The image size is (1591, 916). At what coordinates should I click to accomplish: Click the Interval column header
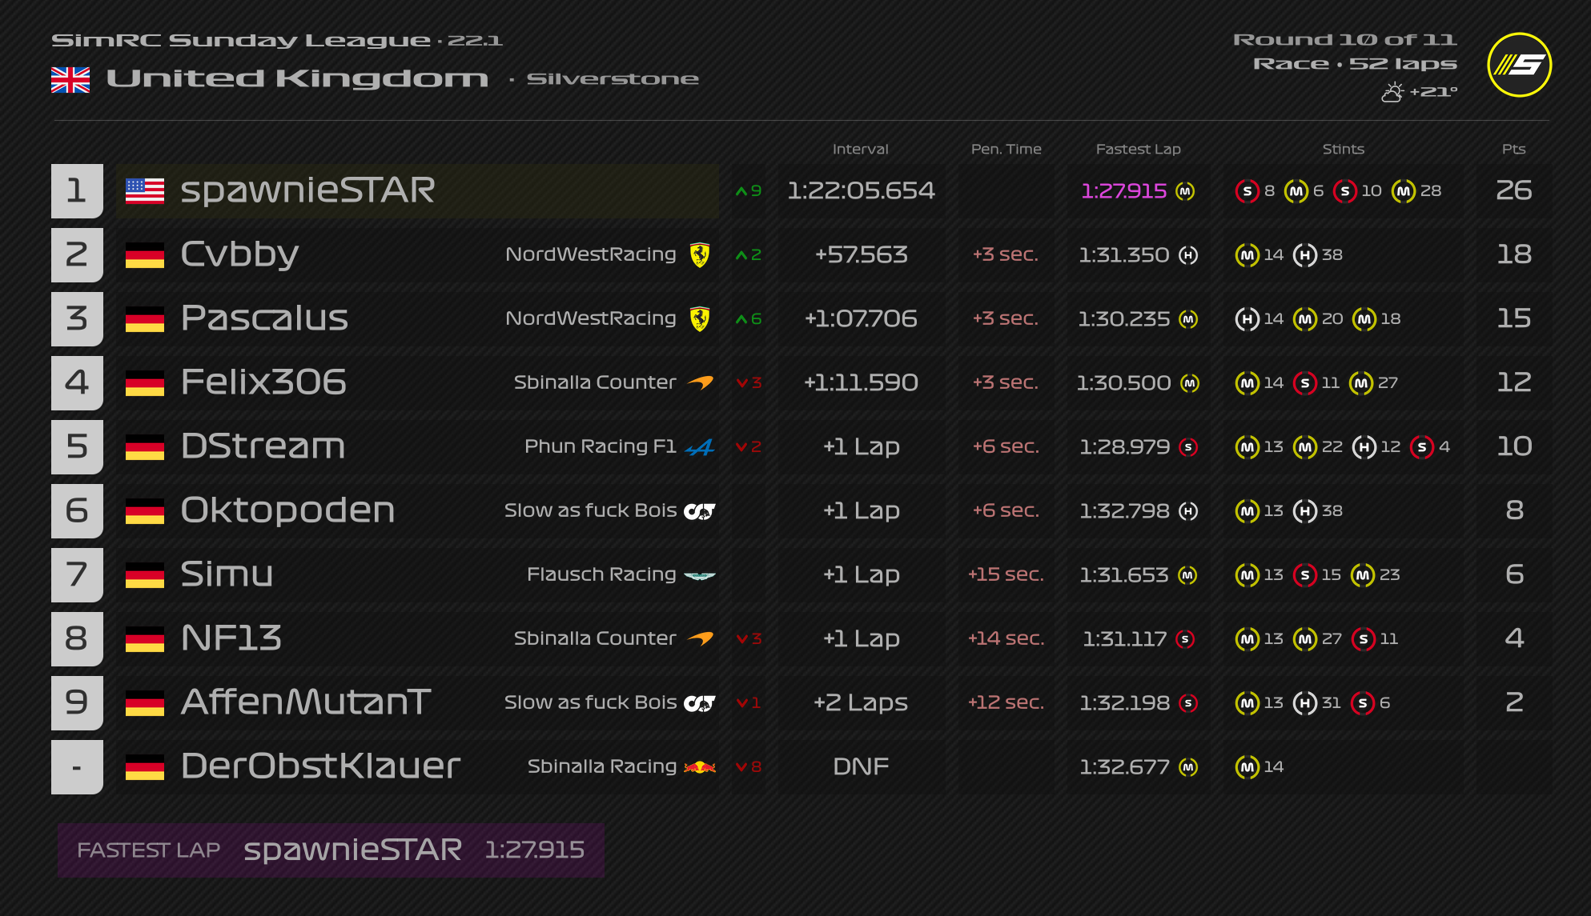860,149
